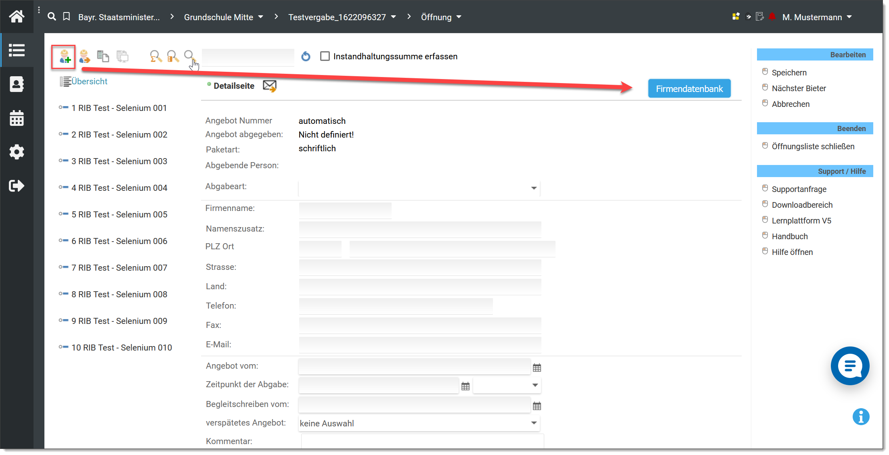Open the chat bubble widget
Screen dimensions: 889x455
(x=850, y=366)
